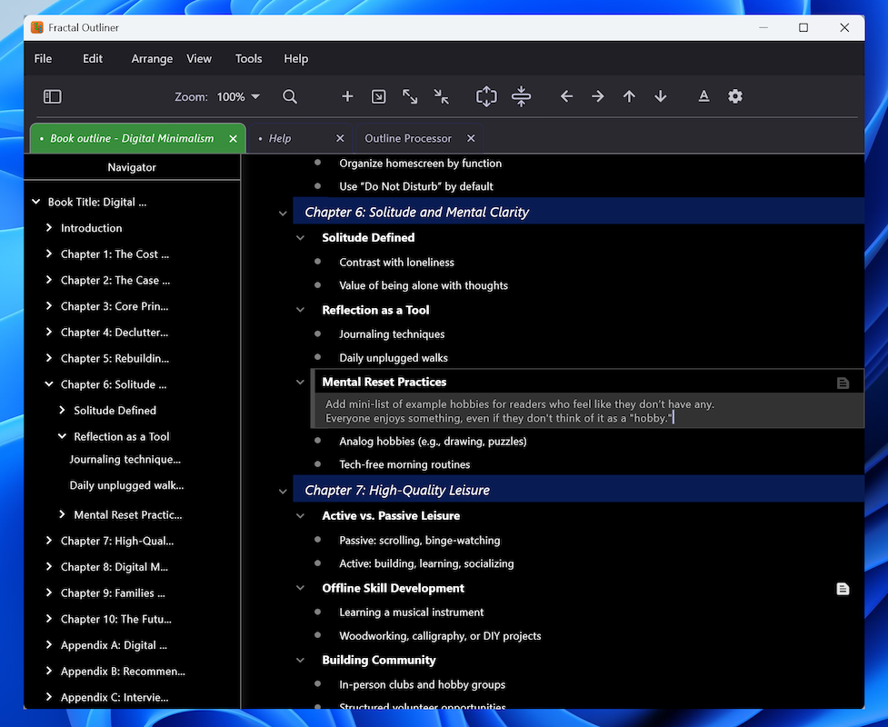Open the settings gear icon
Screen dimensions: 888x727
(x=735, y=96)
